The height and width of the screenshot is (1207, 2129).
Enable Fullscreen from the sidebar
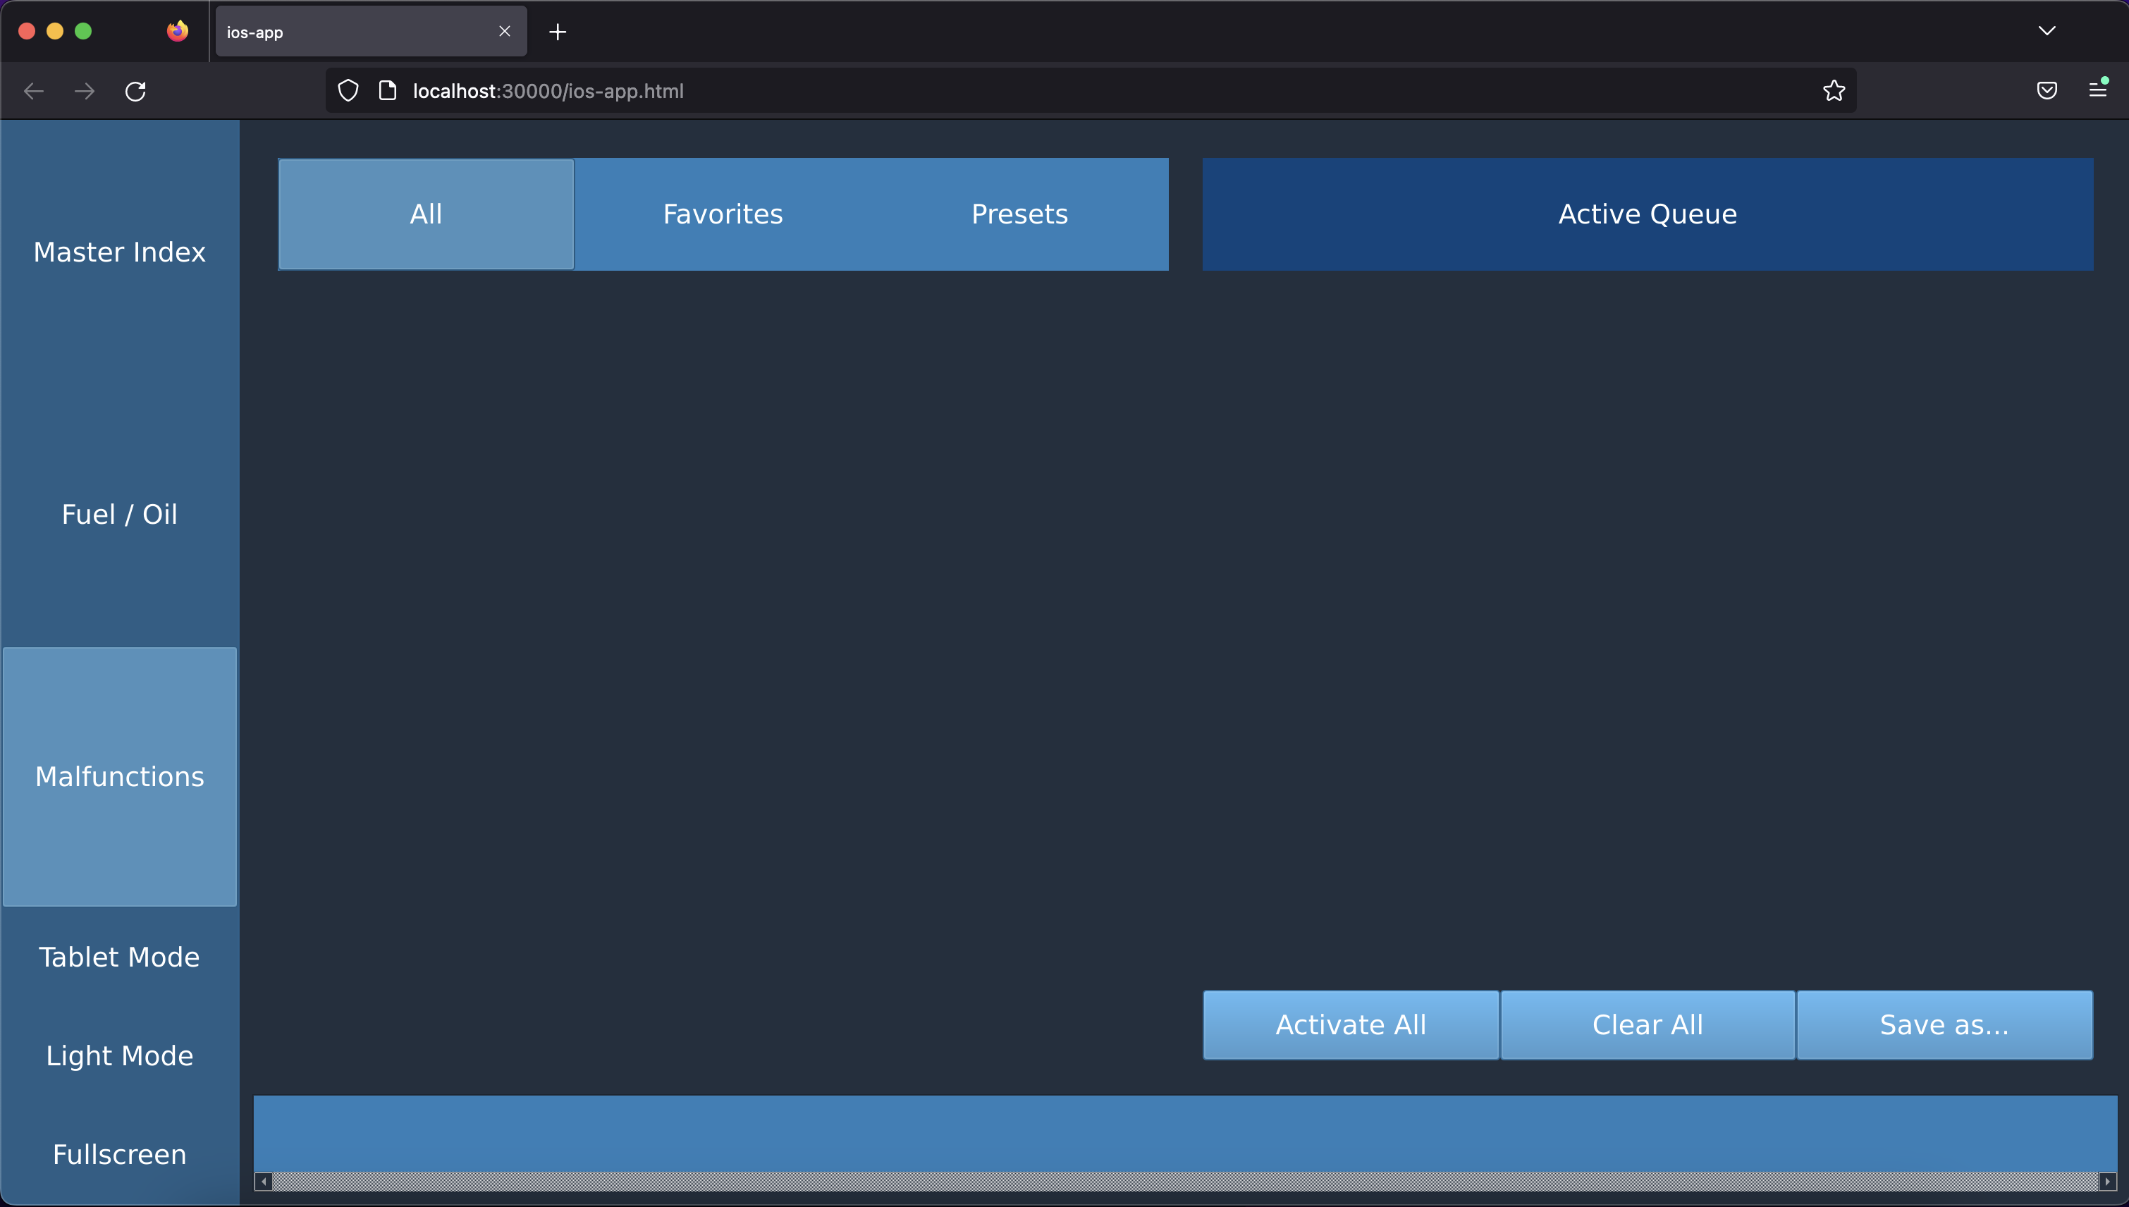(x=119, y=1154)
